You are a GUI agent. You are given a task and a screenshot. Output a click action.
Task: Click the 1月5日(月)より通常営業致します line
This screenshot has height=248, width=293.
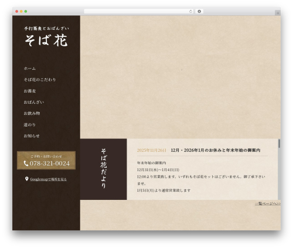pyautogui.click(x=163, y=191)
